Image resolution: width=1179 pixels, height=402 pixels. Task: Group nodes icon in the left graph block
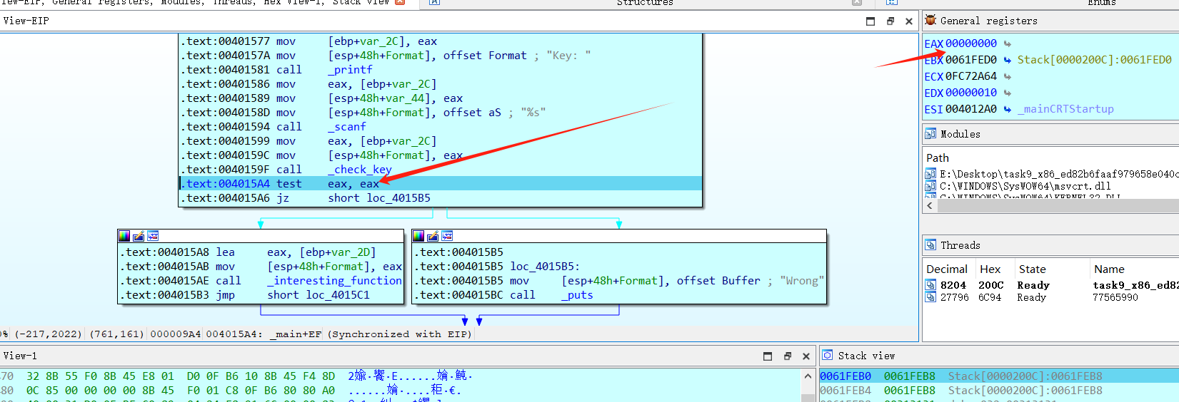(153, 236)
